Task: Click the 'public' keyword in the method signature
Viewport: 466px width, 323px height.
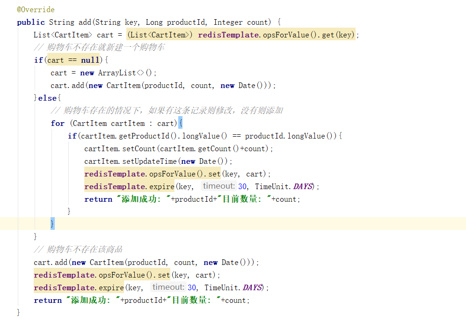Action: [x=31, y=22]
